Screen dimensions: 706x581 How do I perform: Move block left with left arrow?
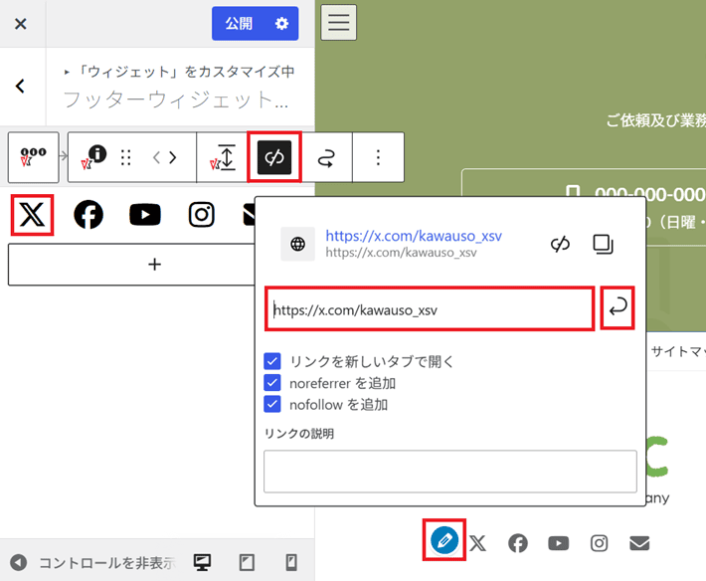pyautogui.click(x=156, y=157)
